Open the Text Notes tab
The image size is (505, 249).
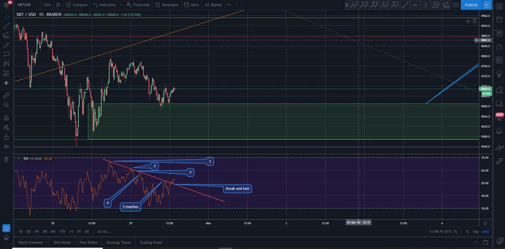pos(62,242)
